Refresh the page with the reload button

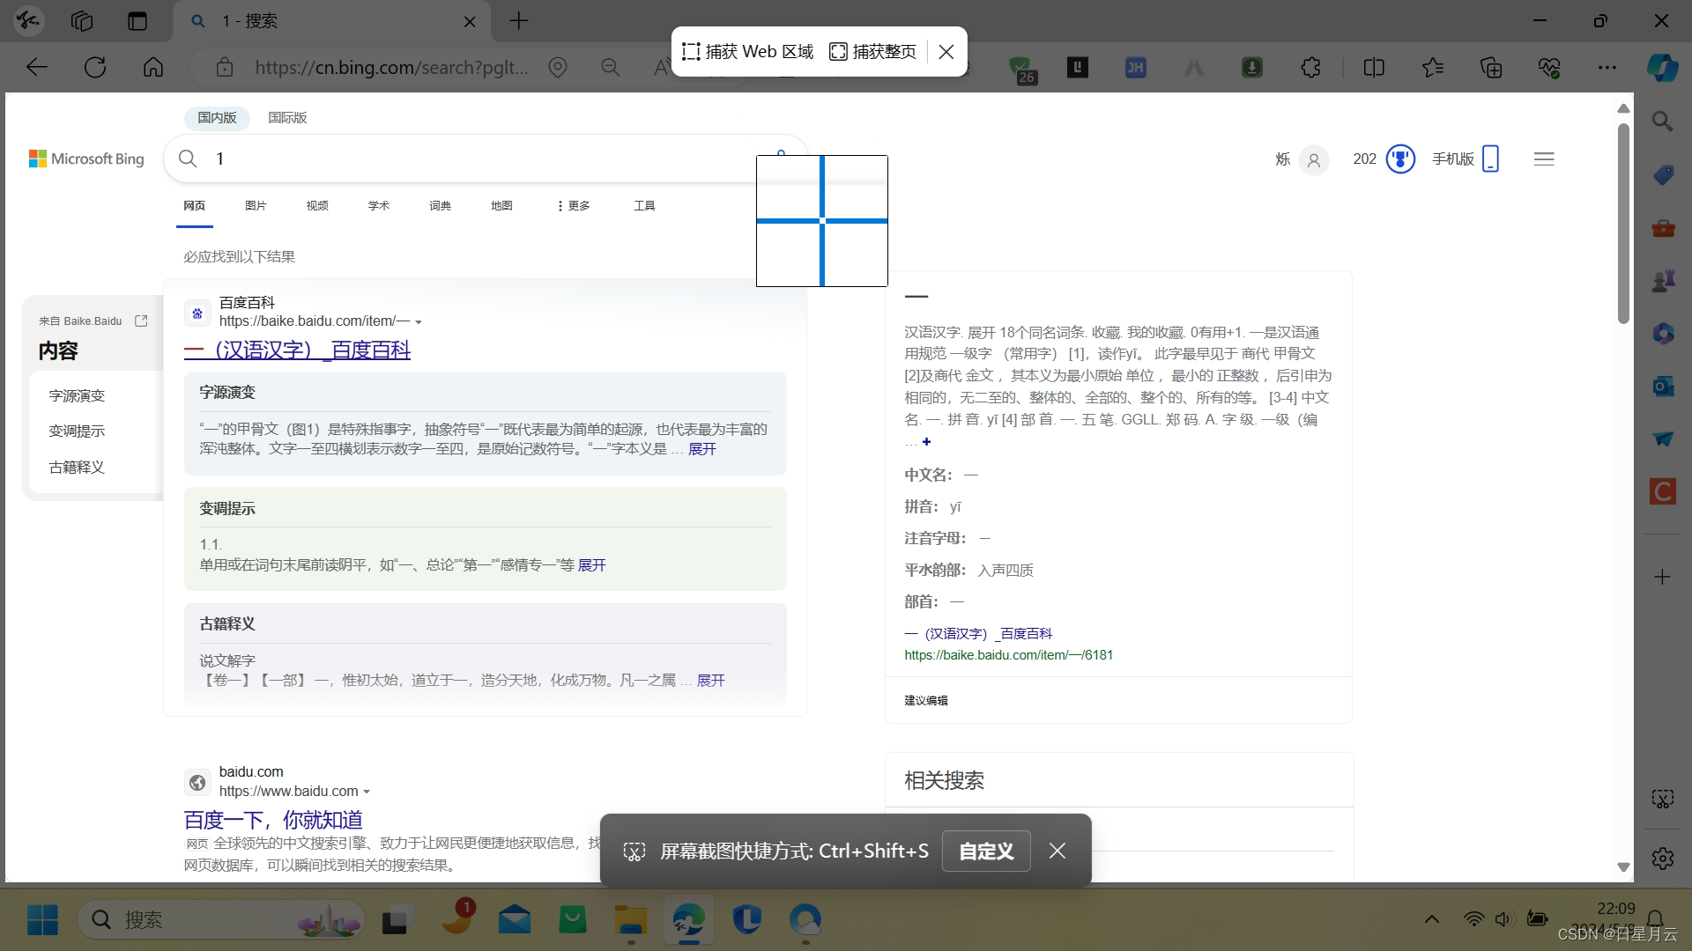[x=95, y=68]
